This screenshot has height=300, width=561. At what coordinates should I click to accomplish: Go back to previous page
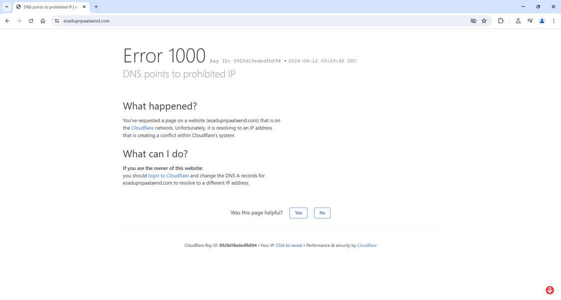7,21
